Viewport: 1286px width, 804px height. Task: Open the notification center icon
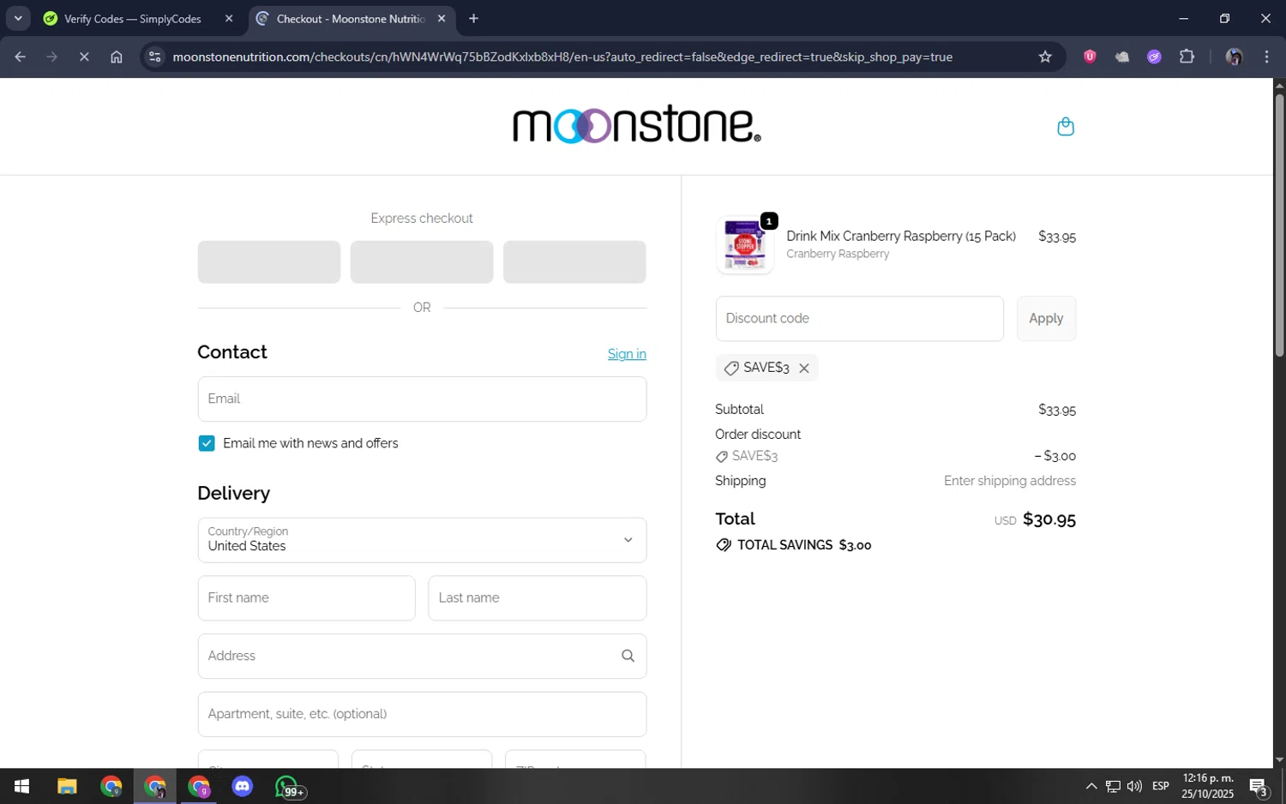pyautogui.click(x=1259, y=787)
